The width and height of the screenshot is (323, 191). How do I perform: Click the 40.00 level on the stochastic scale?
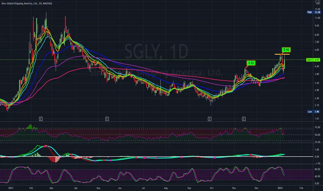pos(317,176)
